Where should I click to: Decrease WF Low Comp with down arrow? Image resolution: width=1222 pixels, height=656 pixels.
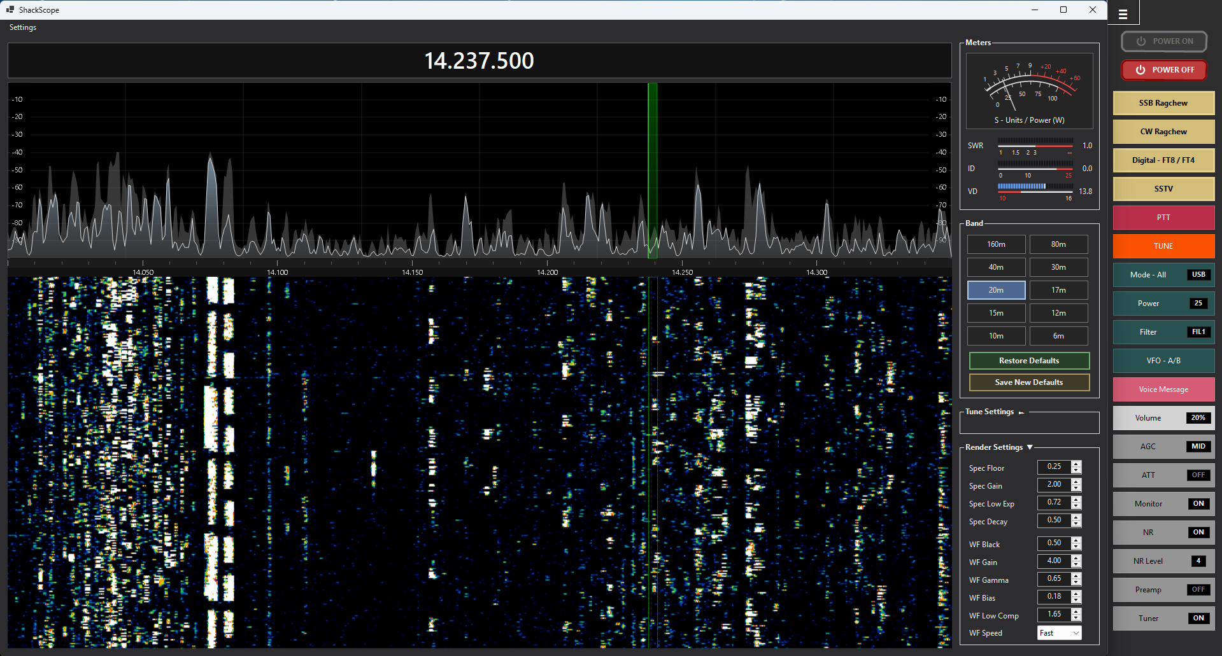[1076, 618]
